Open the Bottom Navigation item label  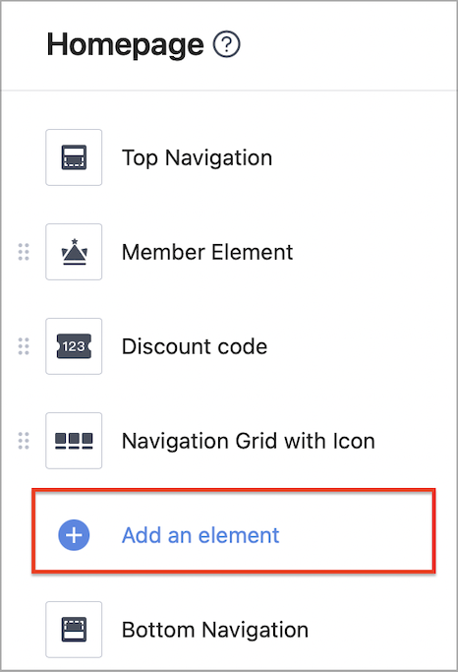(215, 630)
